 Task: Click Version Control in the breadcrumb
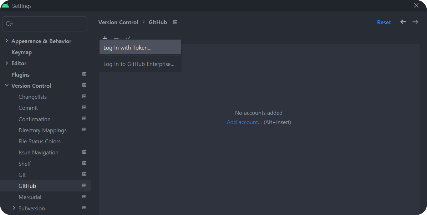[x=118, y=22]
